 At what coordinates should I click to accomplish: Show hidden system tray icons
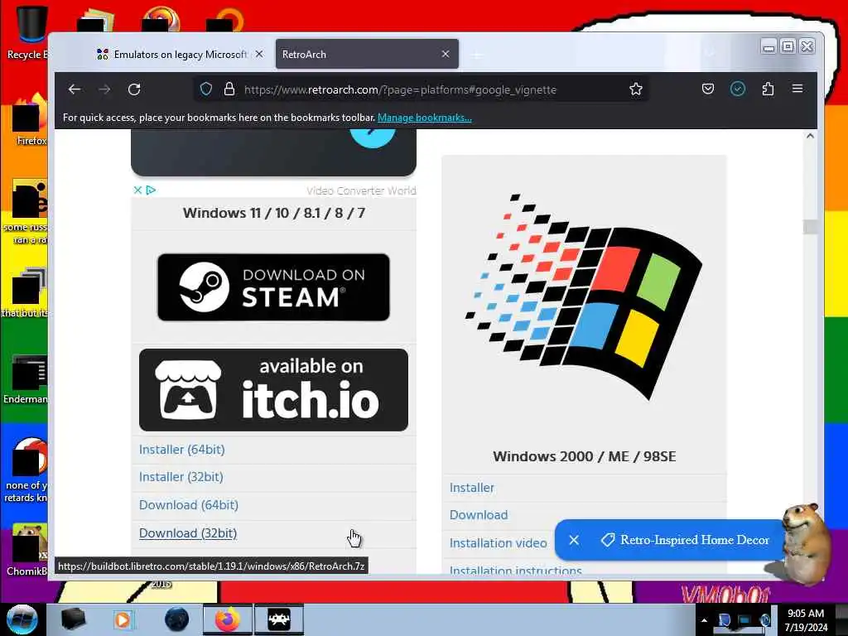704,620
